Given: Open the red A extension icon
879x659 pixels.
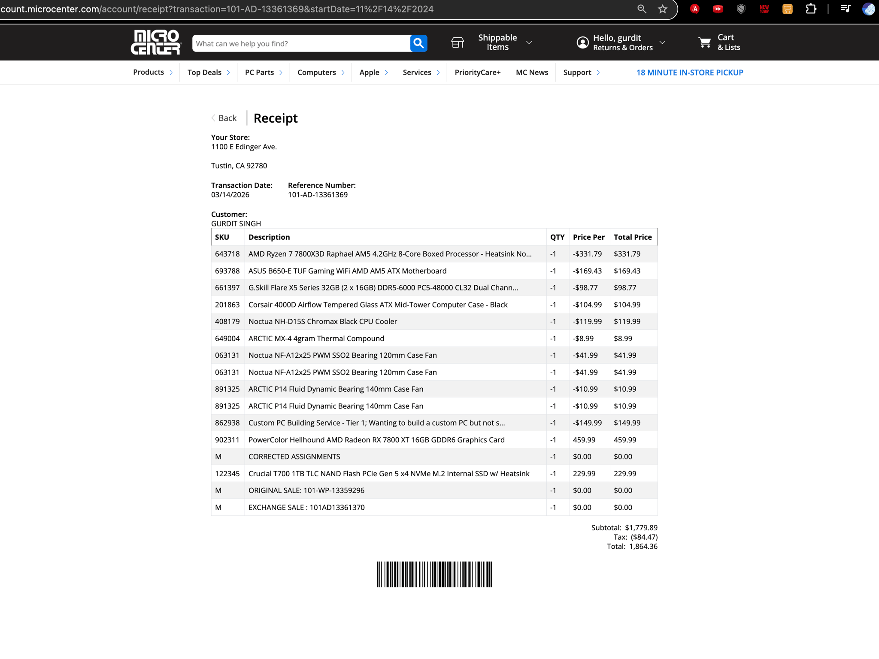Looking at the screenshot, I should click(x=695, y=9).
